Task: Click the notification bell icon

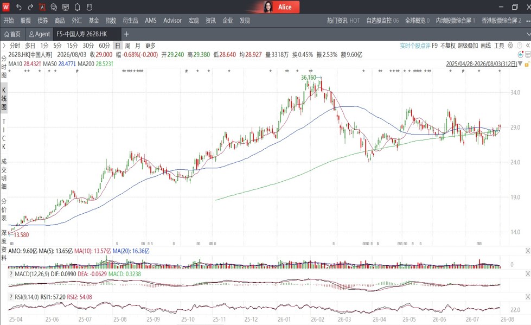Action: coord(78,7)
